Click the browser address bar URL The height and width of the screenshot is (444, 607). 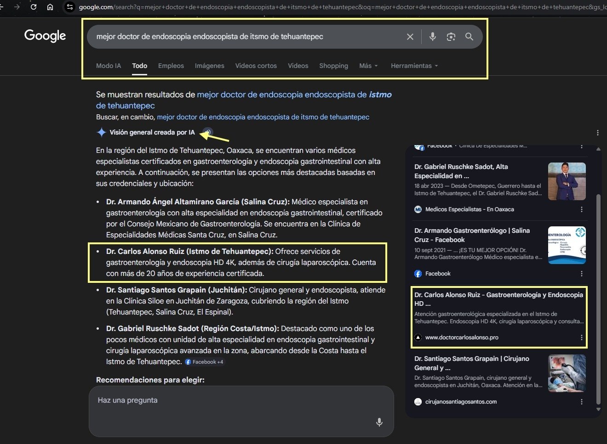tap(343, 7)
